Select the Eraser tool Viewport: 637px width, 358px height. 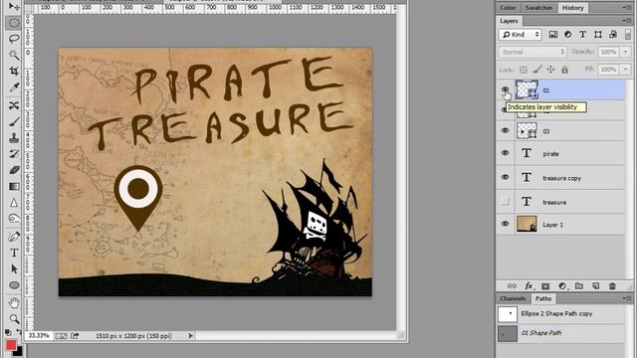click(14, 170)
